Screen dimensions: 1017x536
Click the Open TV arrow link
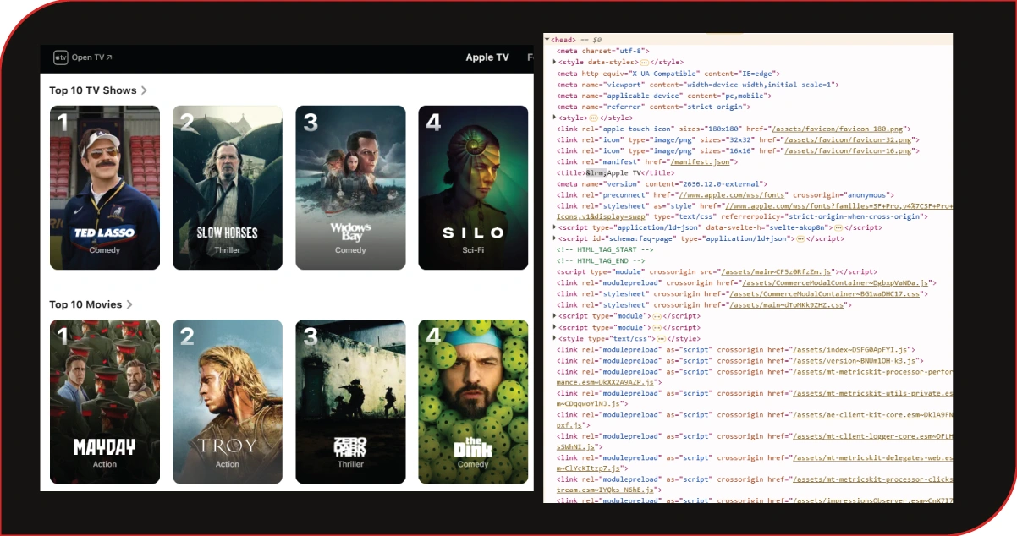coord(92,57)
